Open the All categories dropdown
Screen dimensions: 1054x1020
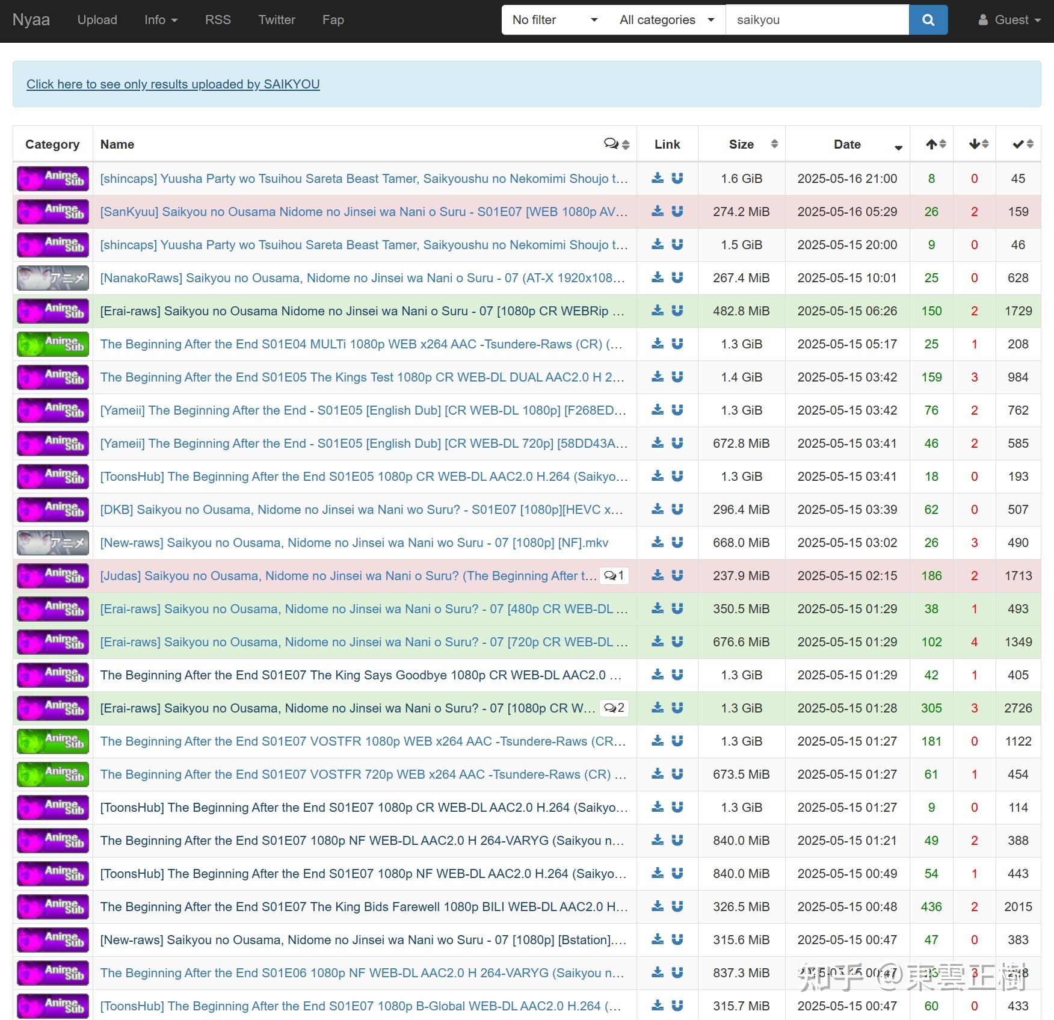(667, 20)
